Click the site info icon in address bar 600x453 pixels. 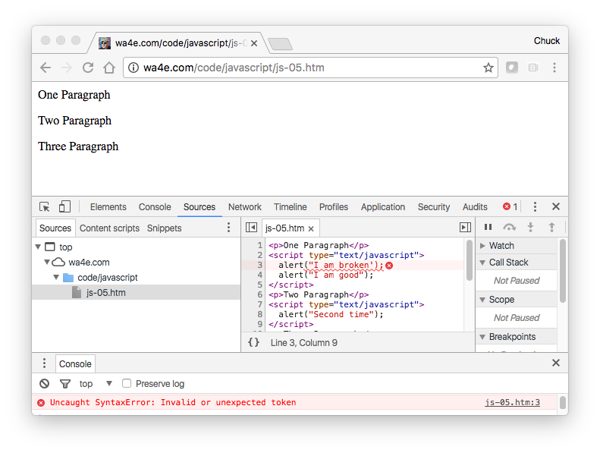[x=133, y=68]
